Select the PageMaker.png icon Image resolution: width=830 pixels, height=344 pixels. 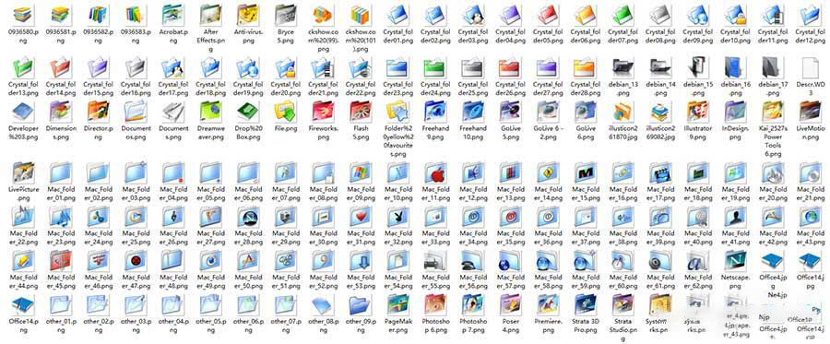tap(397, 304)
